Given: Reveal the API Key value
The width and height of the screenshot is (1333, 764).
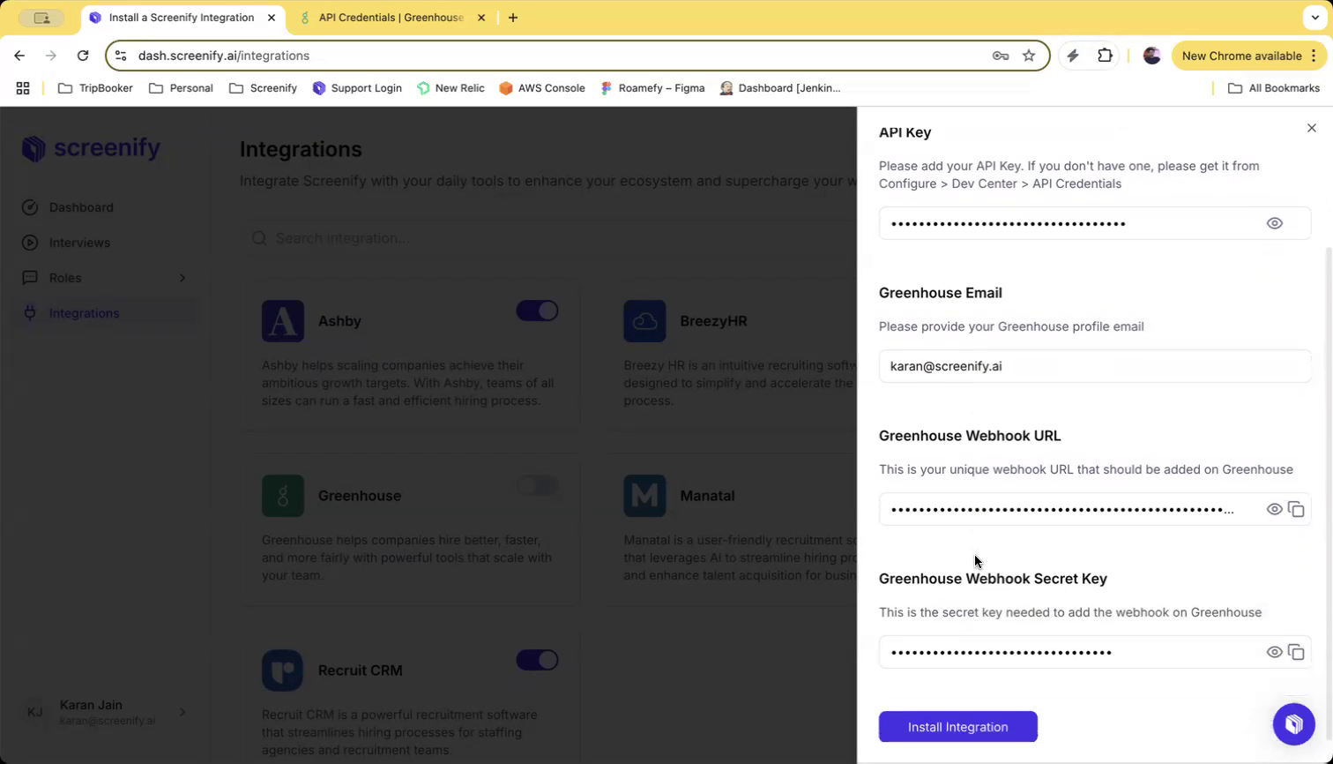Looking at the screenshot, I should click(1274, 223).
